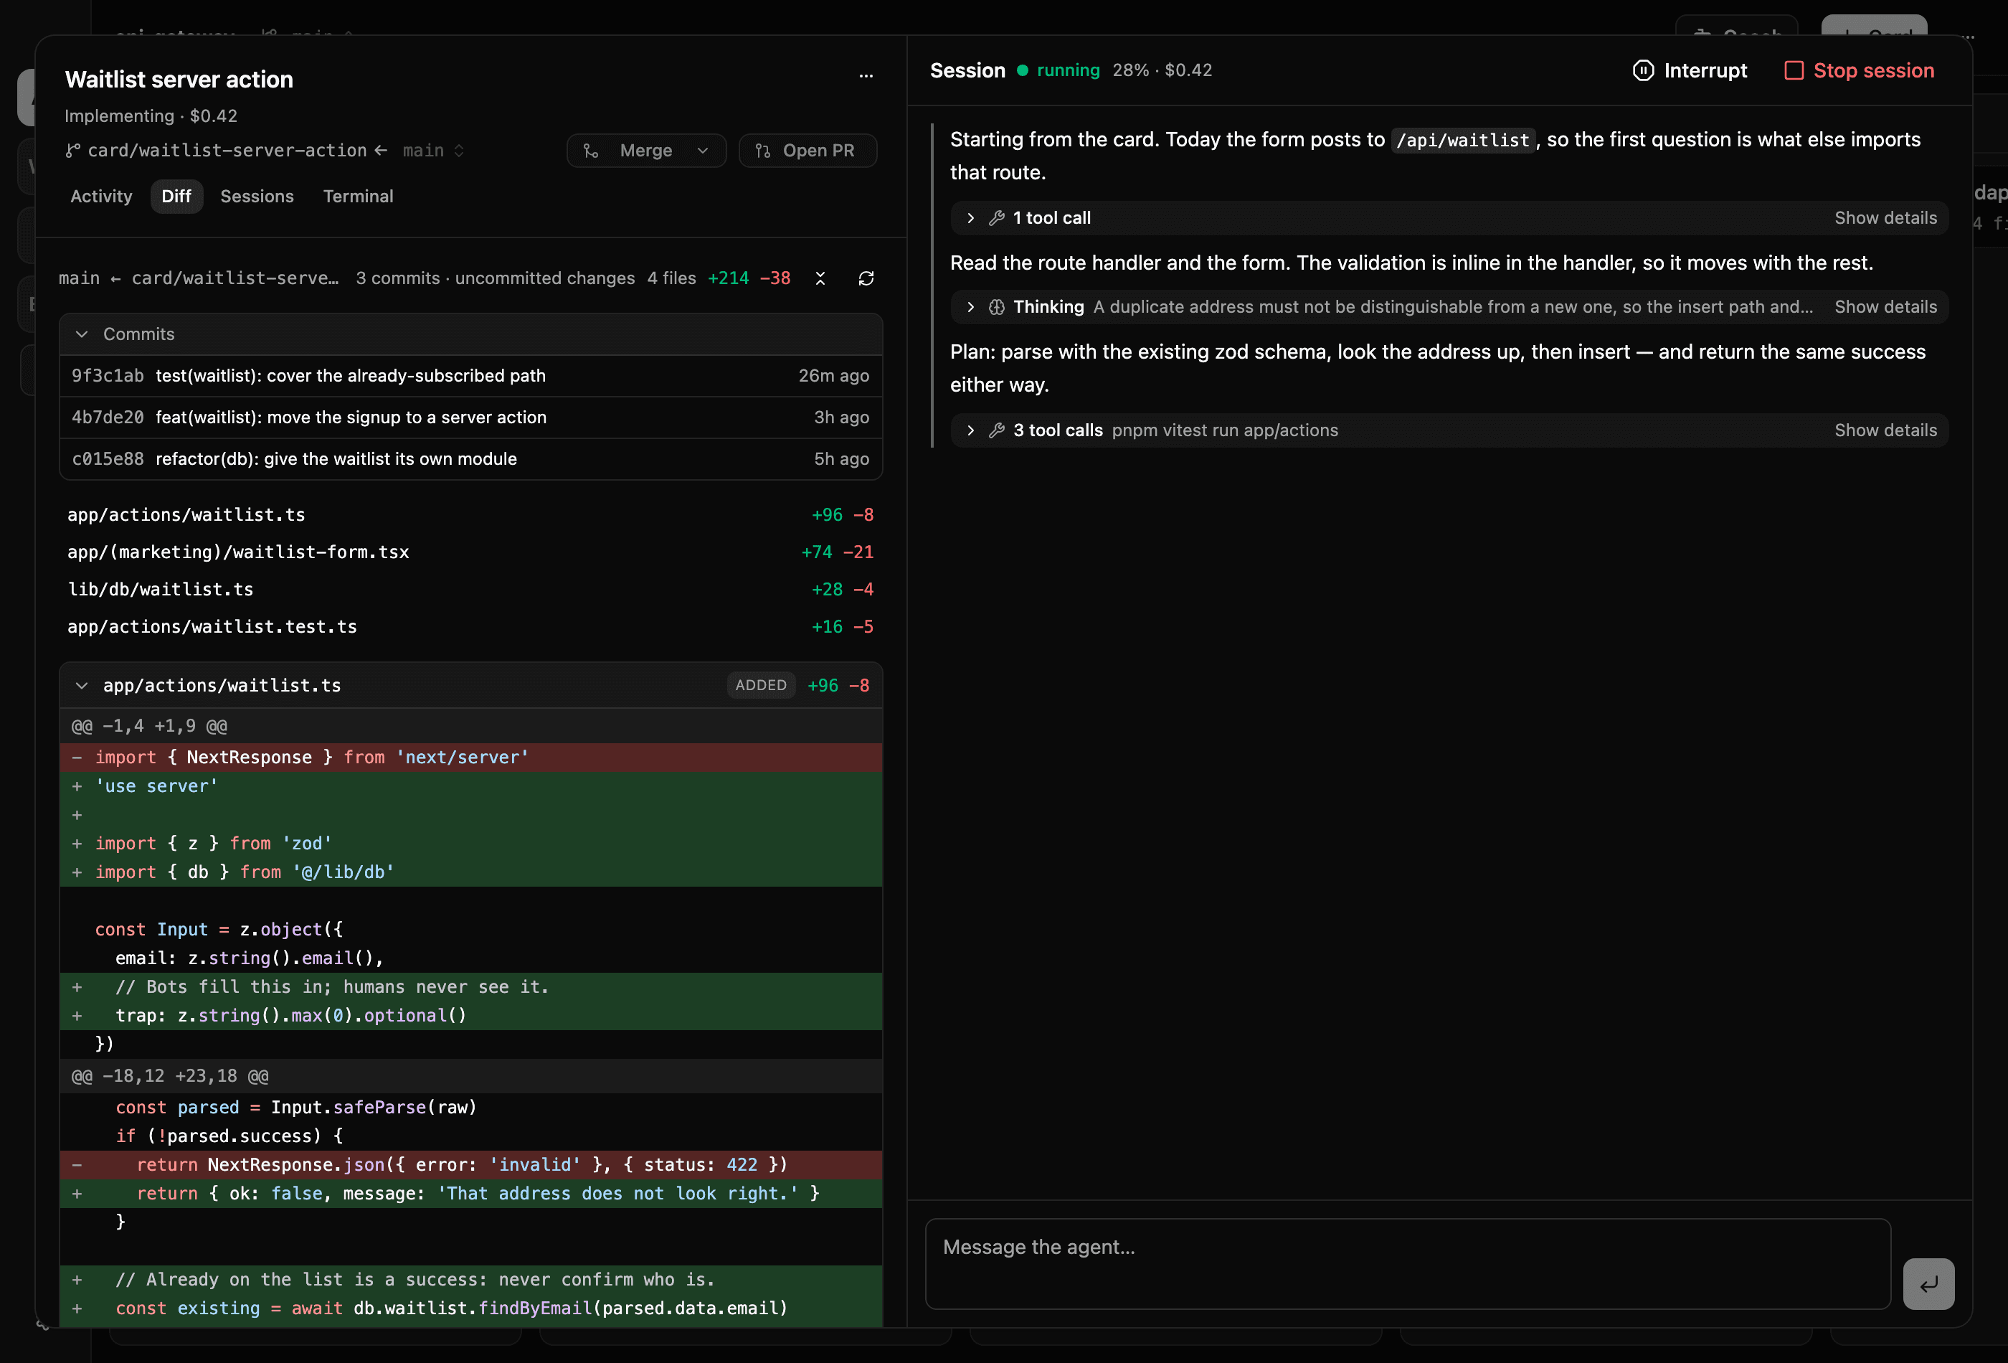Send message with the return arrow button

1928,1284
